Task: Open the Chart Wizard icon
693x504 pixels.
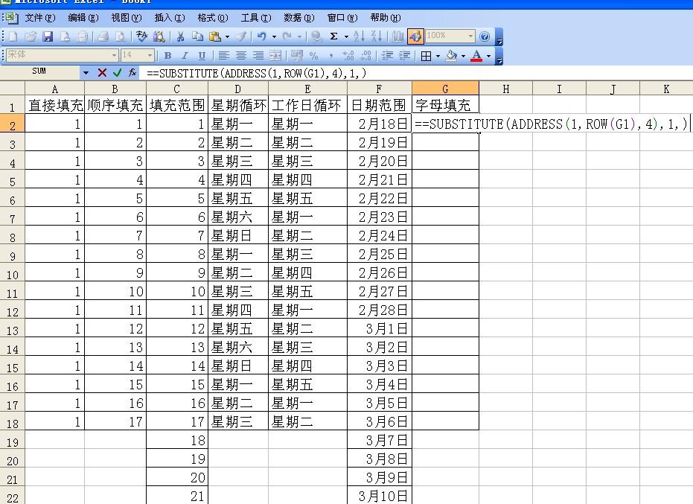Action: [x=397, y=36]
